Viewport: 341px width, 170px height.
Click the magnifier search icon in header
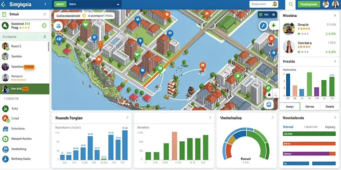[291, 4]
